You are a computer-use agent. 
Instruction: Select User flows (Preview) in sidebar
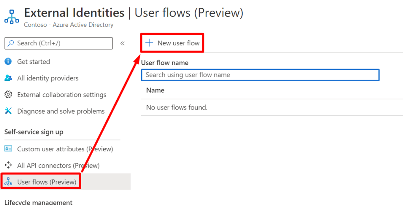pyautogui.click(x=46, y=182)
